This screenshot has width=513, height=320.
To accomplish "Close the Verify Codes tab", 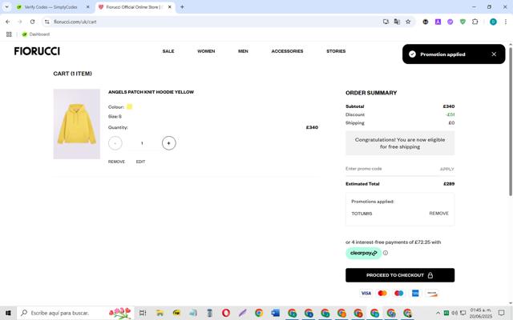I will [87, 7].
